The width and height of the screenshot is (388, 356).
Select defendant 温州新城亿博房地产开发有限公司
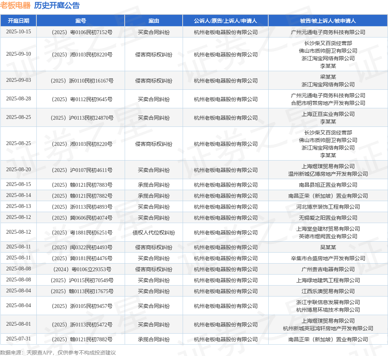point(328,174)
